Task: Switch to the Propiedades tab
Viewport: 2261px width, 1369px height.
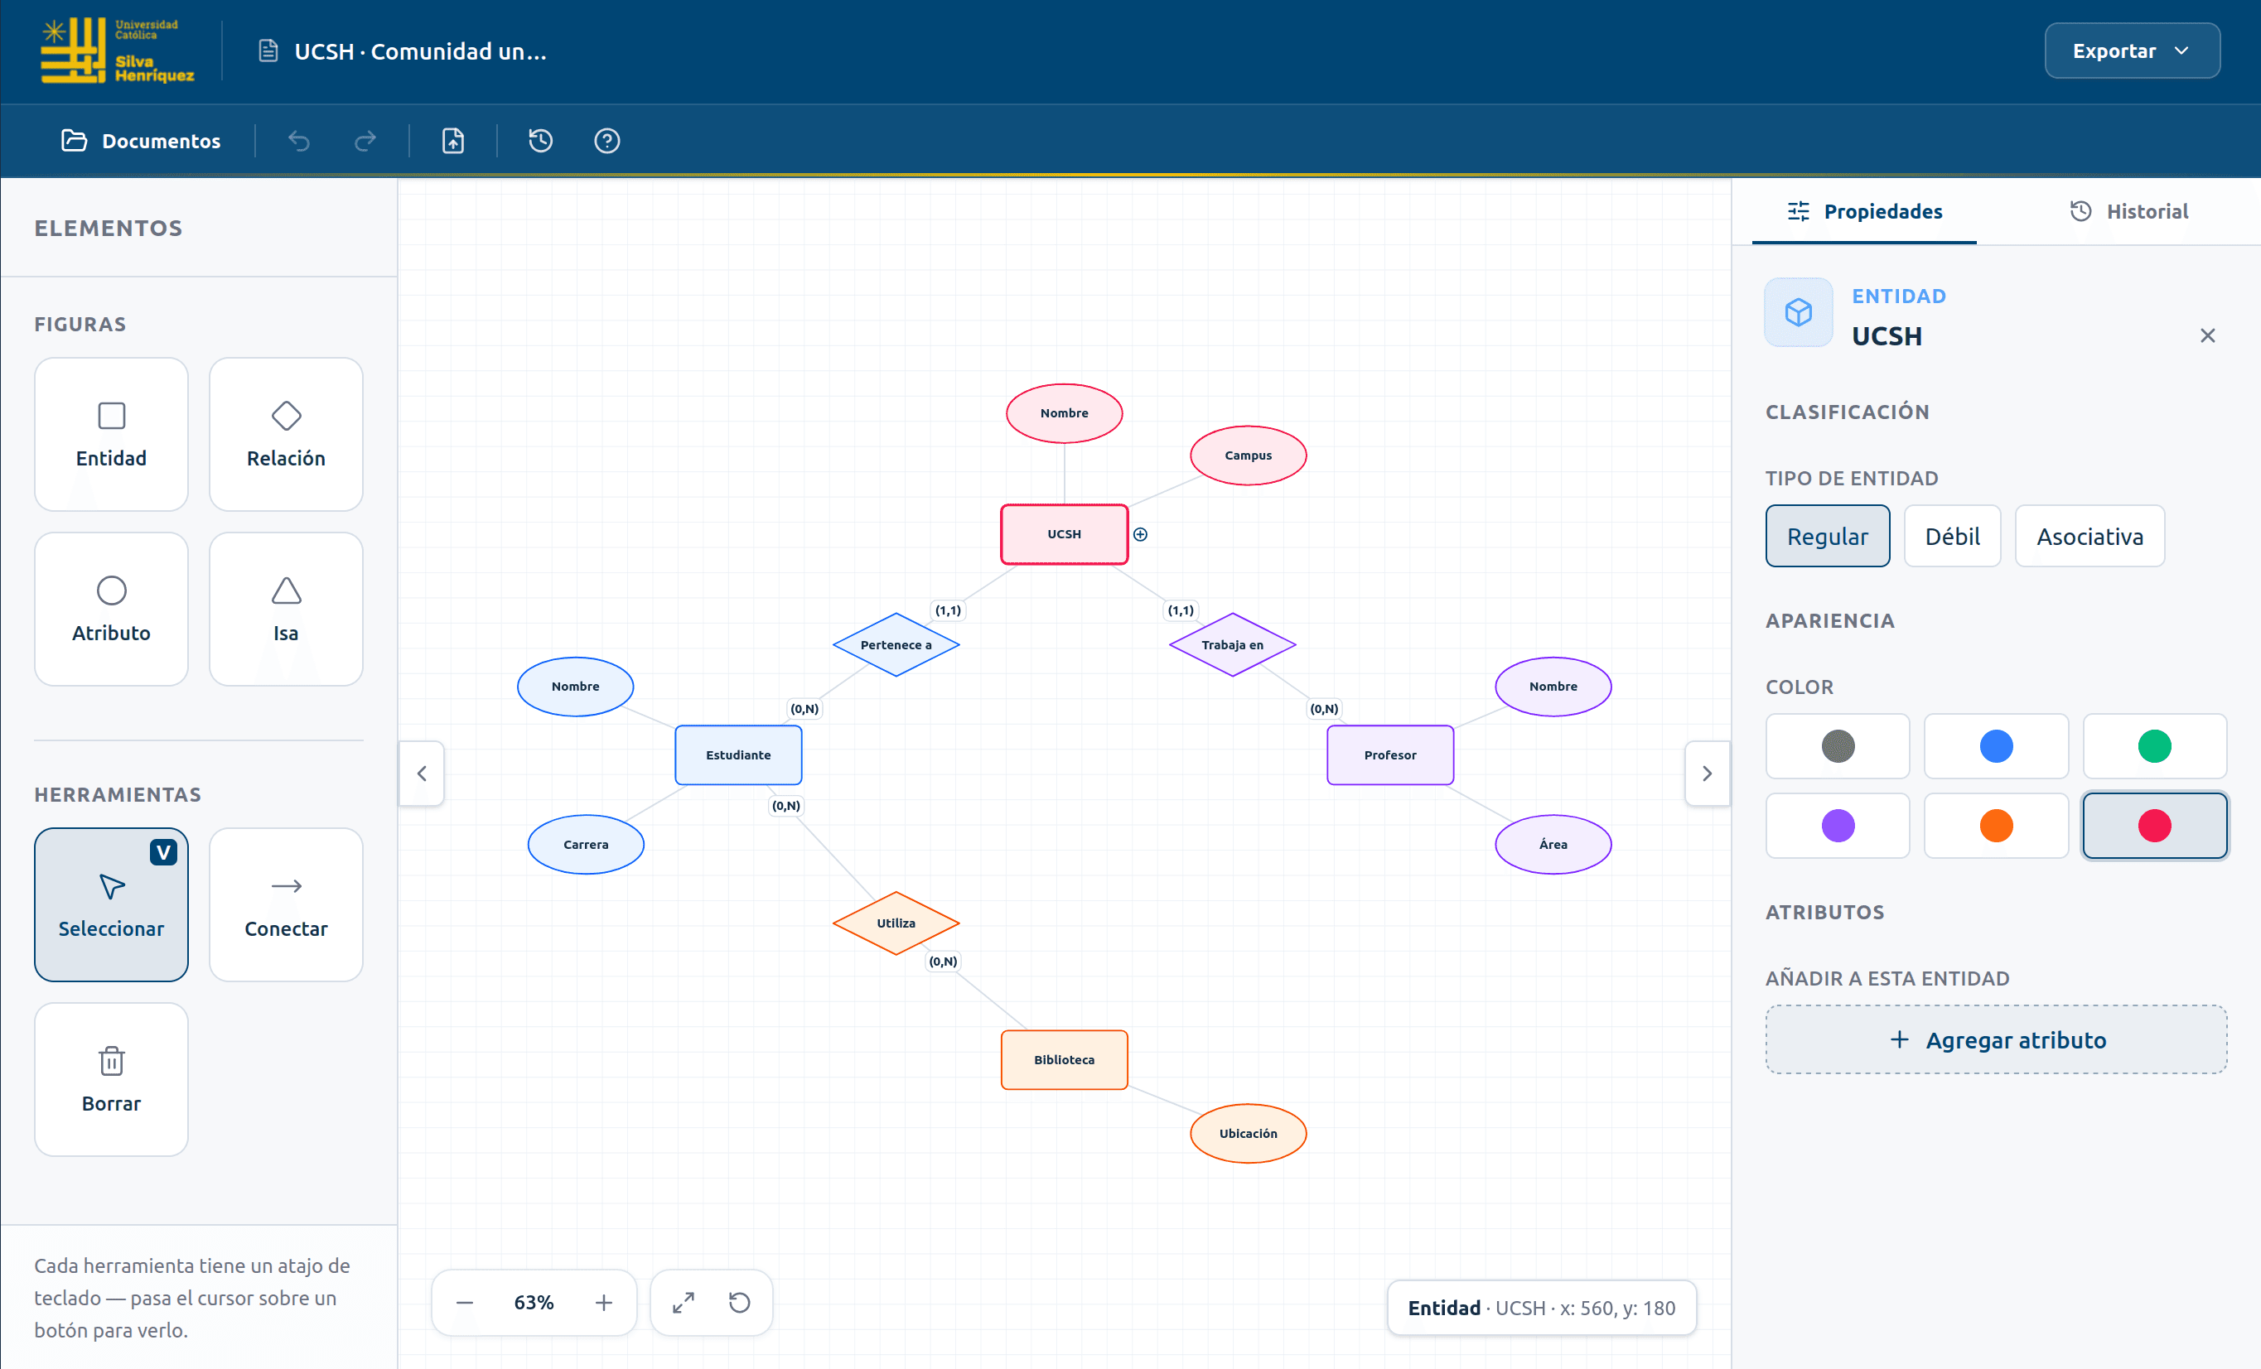Action: [1865, 211]
